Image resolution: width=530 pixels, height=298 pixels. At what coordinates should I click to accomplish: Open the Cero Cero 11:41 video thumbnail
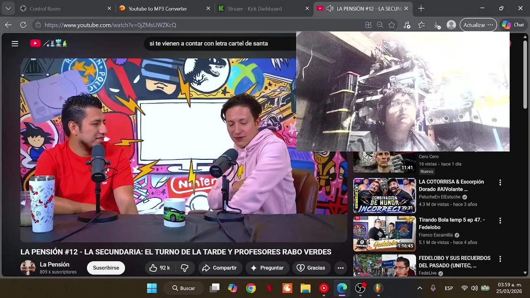pyautogui.click(x=384, y=162)
